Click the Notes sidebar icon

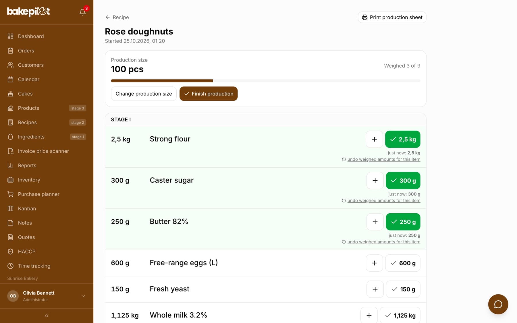click(10, 223)
